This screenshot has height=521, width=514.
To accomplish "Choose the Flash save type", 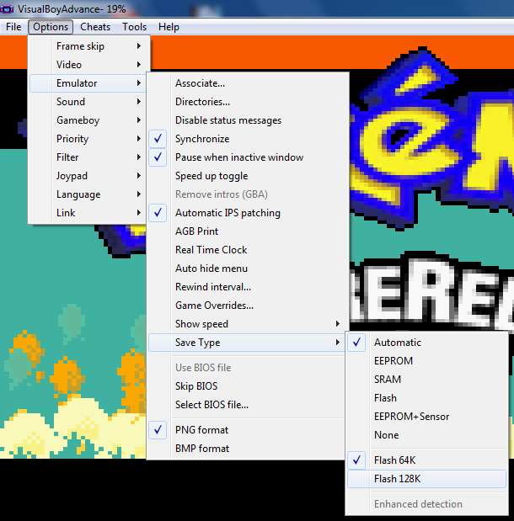I will pyautogui.click(x=427, y=398).
